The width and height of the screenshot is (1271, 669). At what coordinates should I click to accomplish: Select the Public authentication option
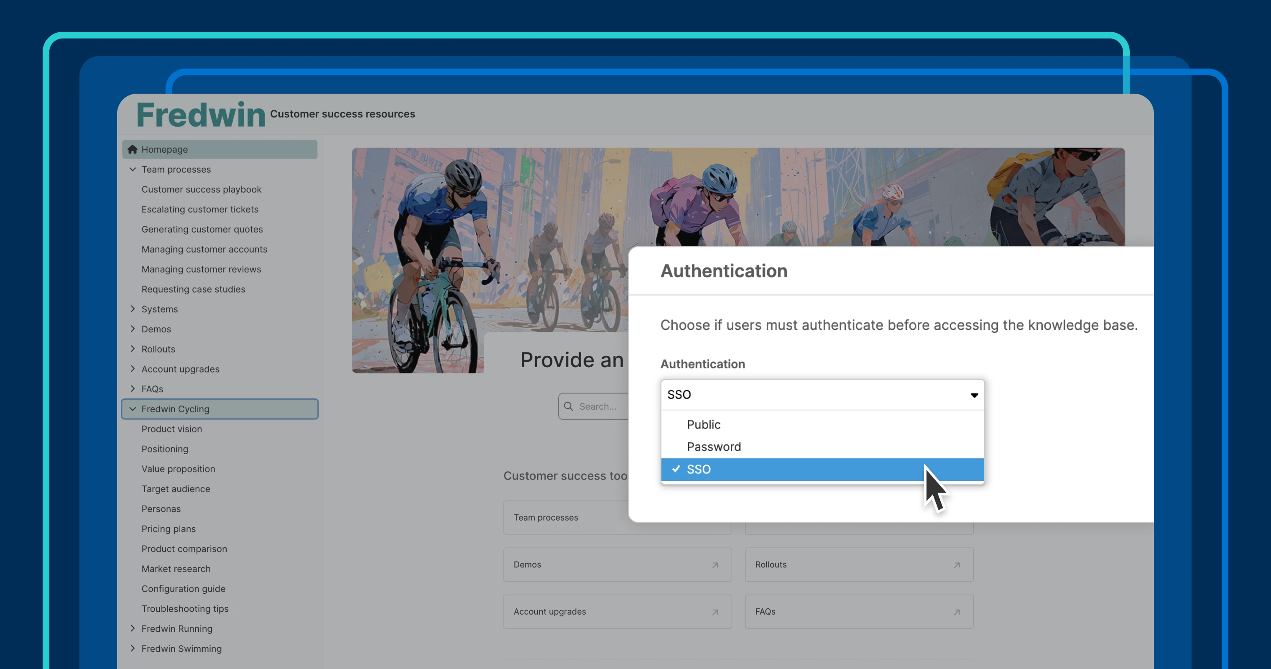pos(704,424)
